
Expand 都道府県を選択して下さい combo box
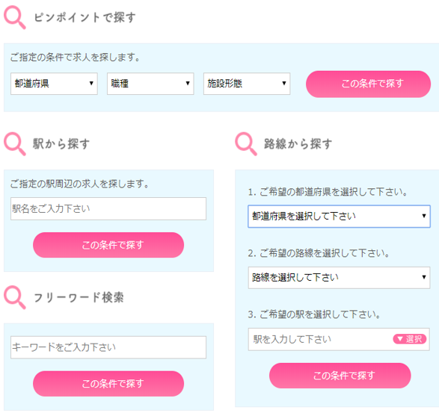(339, 216)
